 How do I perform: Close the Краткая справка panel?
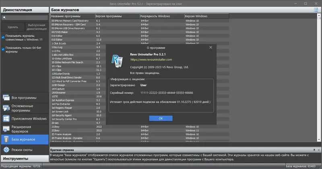tap(319, 150)
